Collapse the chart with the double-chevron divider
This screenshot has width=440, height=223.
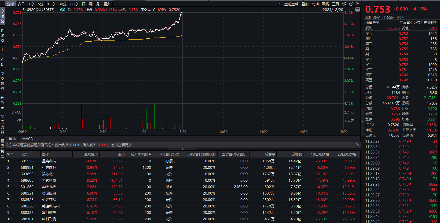coord(183,149)
